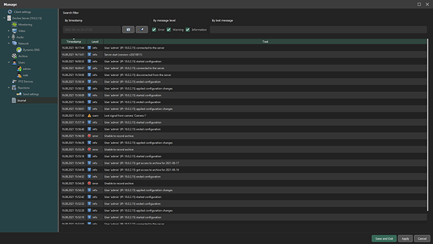The height and width of the screenshot is (244, 433).
Task: Click the Send settings envelope icon
Action: click(19, 94)
